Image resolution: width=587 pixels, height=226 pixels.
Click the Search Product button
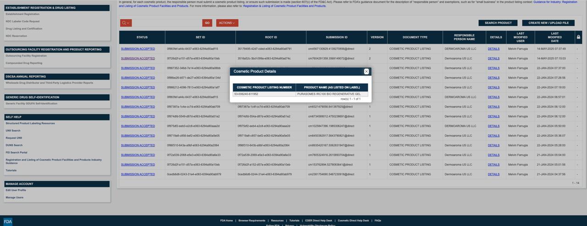pyautogui.click(x=498, y=23)
